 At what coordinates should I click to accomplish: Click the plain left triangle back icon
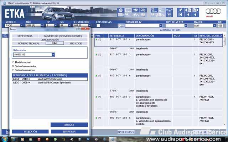click(196, 15)
